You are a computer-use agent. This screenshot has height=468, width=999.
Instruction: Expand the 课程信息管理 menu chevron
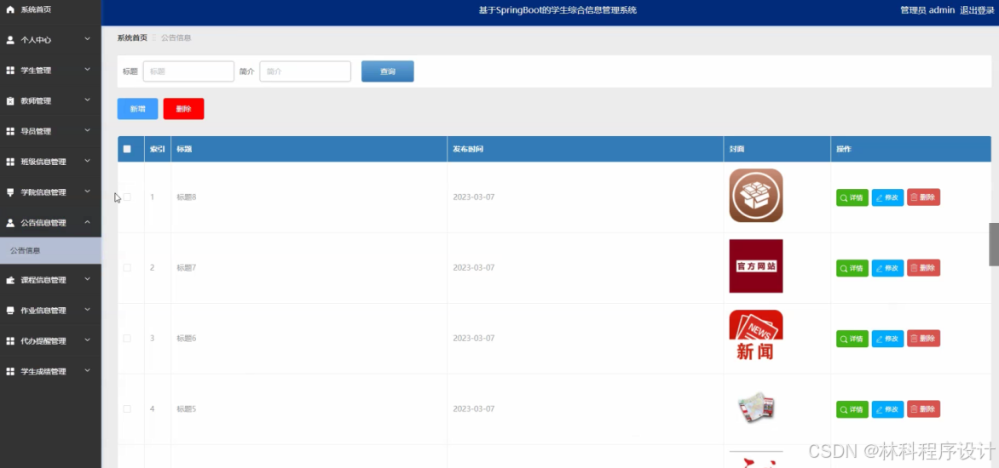87,280
